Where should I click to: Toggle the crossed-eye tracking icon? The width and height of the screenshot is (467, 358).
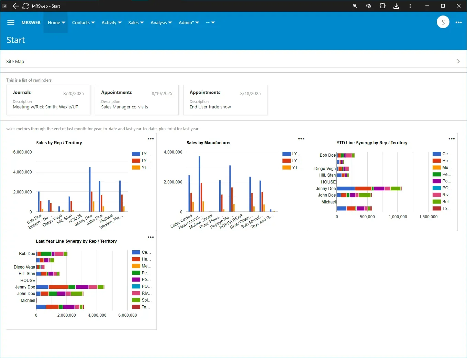click(x=369, y=6)
